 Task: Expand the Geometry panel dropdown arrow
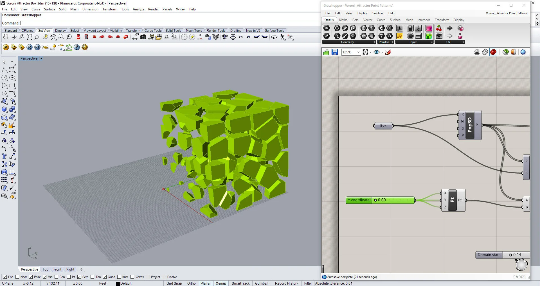tap(374, 42)
